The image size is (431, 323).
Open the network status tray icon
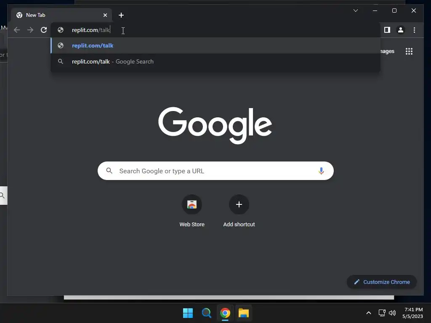tap(382, 313)
